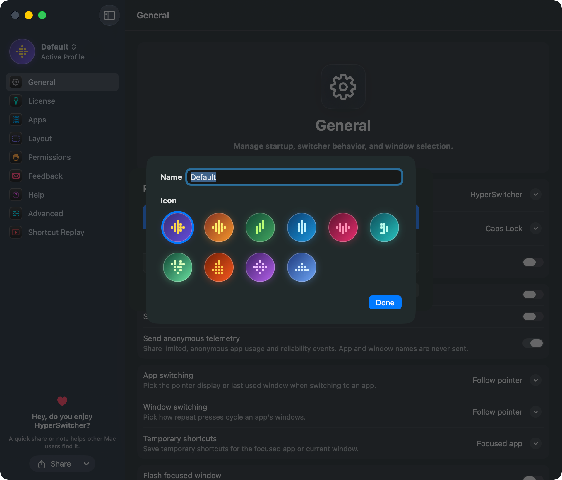
Task: Click the large gear icon above the General heading
Action: coord(343,87)
